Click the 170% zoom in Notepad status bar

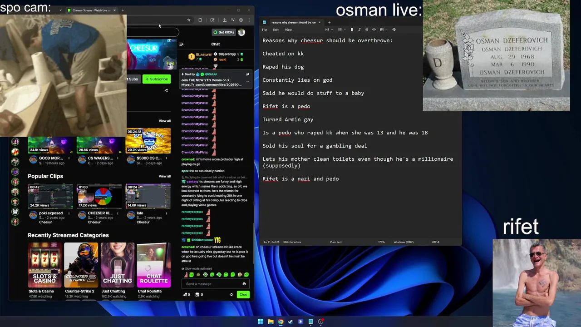pos(382,242)
